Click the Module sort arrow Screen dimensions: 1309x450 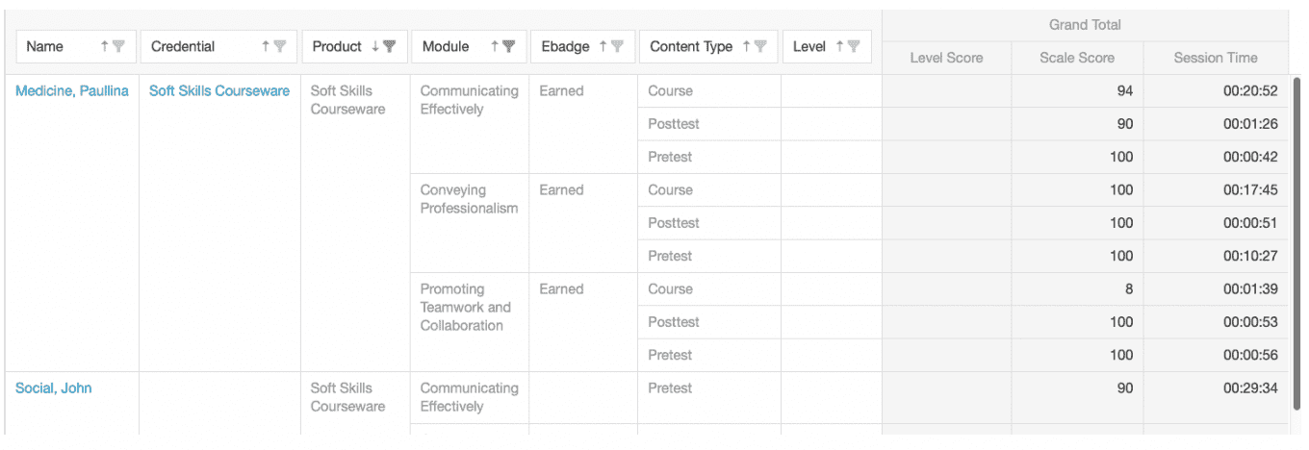(x=495, y=46)
